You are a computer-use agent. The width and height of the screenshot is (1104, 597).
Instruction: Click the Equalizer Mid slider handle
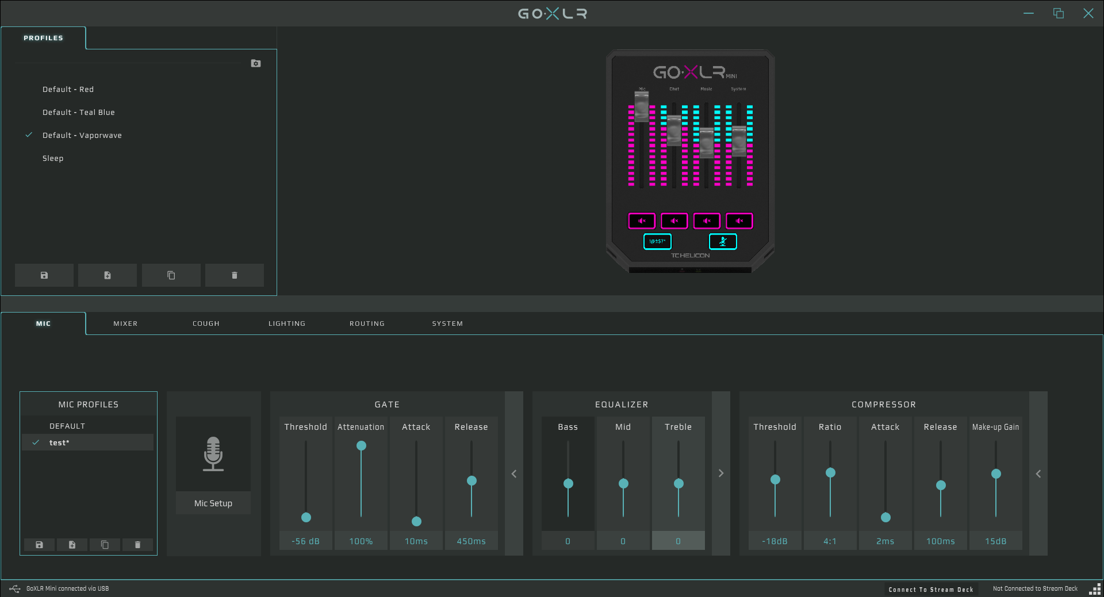tap(623, 484)
